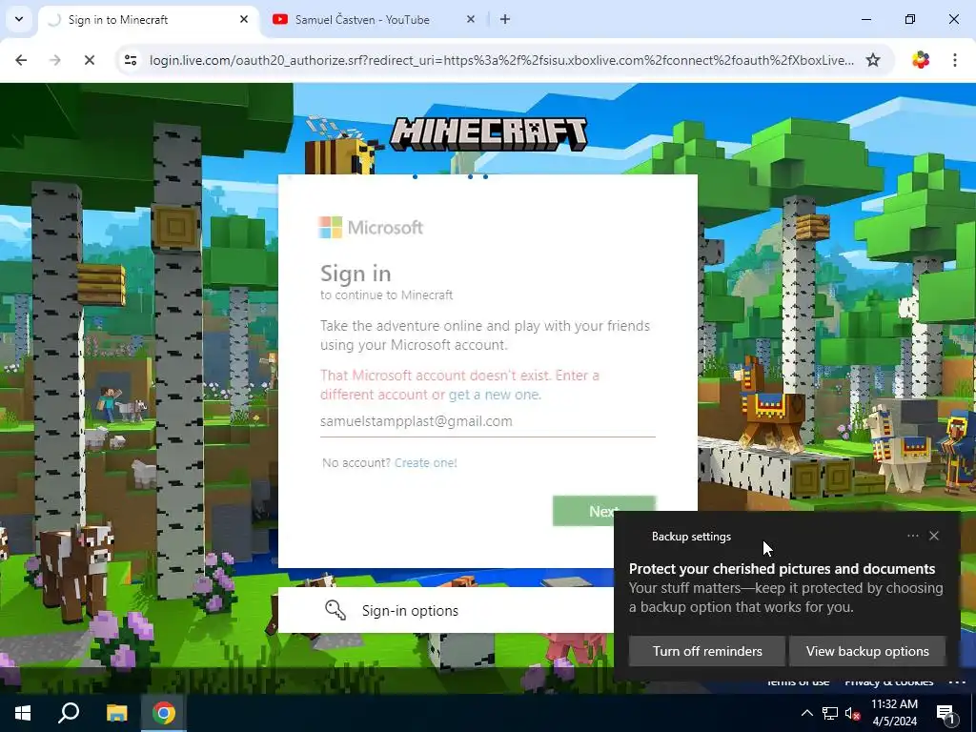Close the Sign in to Minecraft tab
This screenshot has height=732, width=976.
(244, 19)
